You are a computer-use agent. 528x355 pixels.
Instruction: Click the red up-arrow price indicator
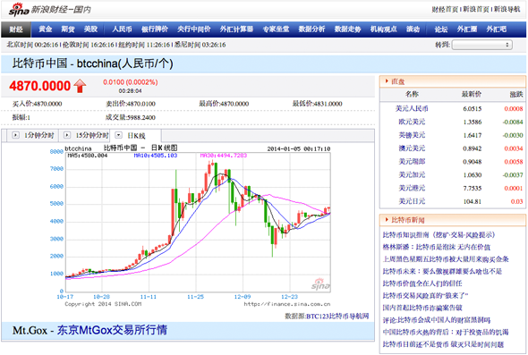(80, 86)
